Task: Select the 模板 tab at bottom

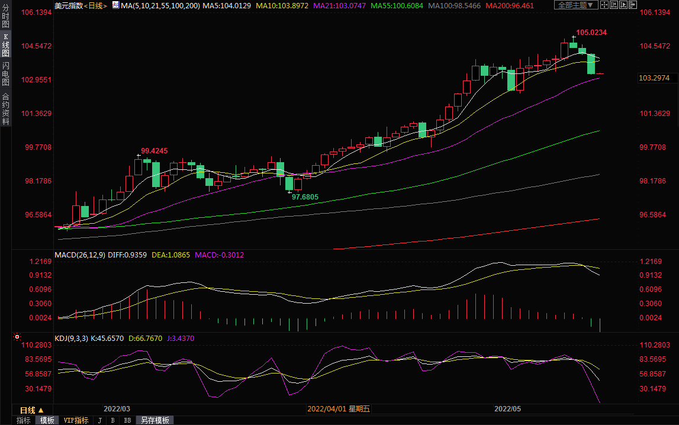Action: tap(47, 420)
